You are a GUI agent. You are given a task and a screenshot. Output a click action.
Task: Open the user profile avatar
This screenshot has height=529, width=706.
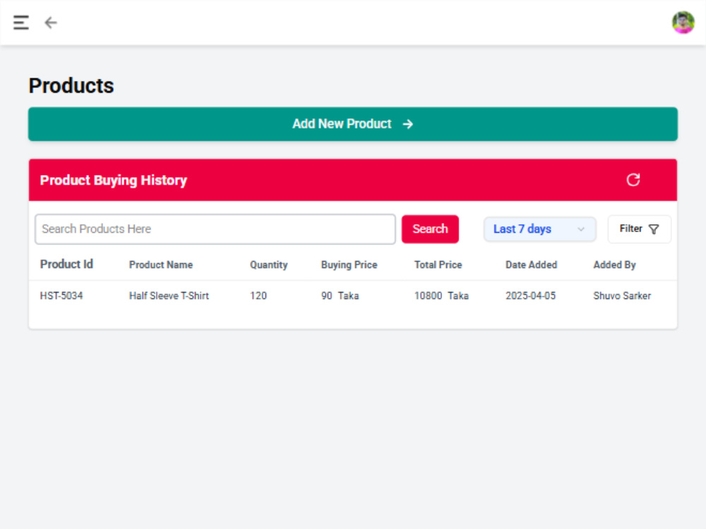pos(683,23)
